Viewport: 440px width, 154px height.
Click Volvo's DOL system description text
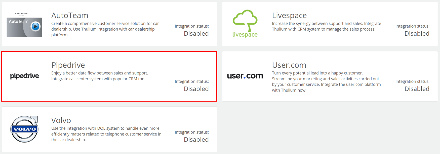tap(106, 134)
